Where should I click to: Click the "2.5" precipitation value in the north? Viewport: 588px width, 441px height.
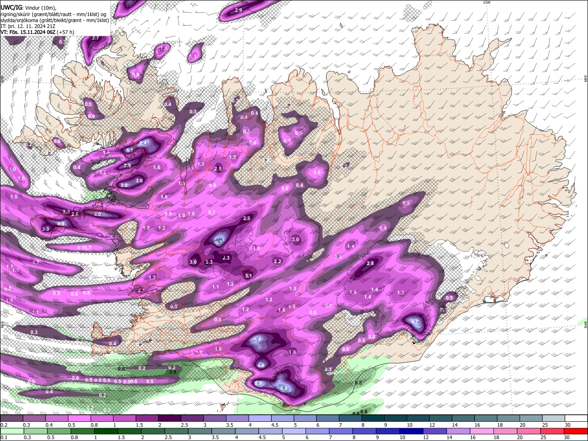[x=218, y=169]
